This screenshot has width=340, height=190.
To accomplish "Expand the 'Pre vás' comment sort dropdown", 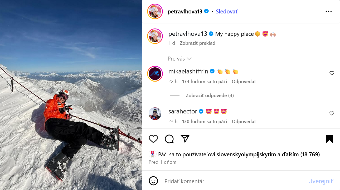I will (x=179, y=59).
